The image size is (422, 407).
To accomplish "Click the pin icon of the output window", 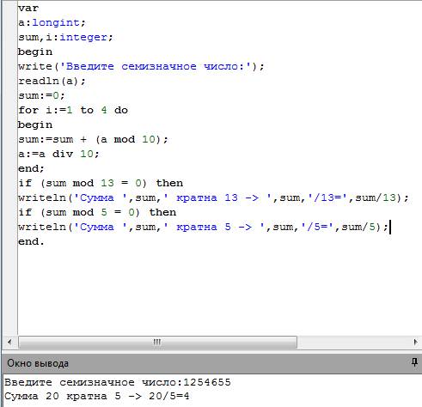I will (414, 362).
